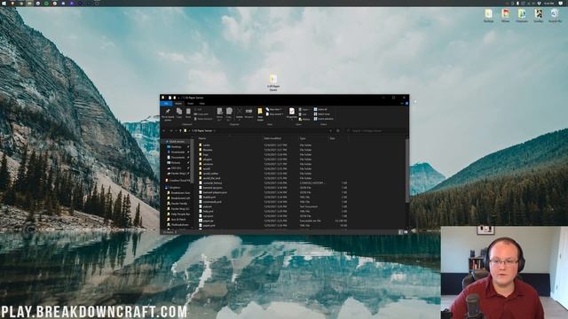Click the Copy icon in ribbon
Viewport: 568px width, 319px height.
(179, 113)
